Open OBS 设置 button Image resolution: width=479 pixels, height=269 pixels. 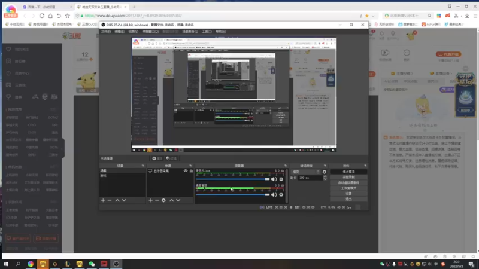pyautogui.click(x=348, y=194)
